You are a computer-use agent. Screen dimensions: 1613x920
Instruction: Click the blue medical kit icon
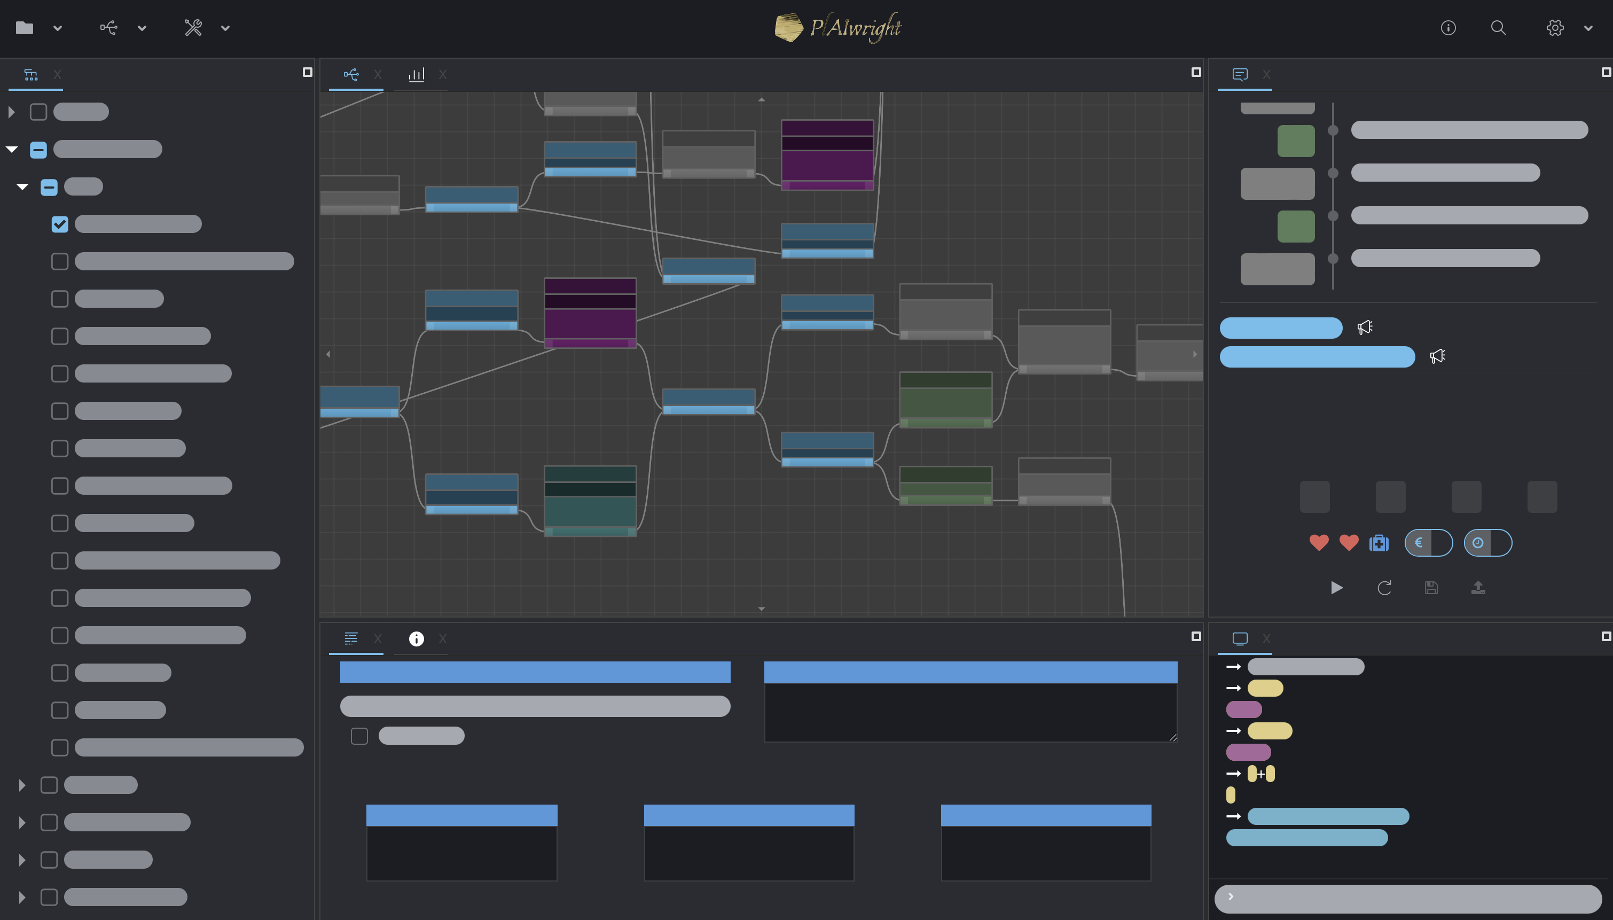(1379, 543)
